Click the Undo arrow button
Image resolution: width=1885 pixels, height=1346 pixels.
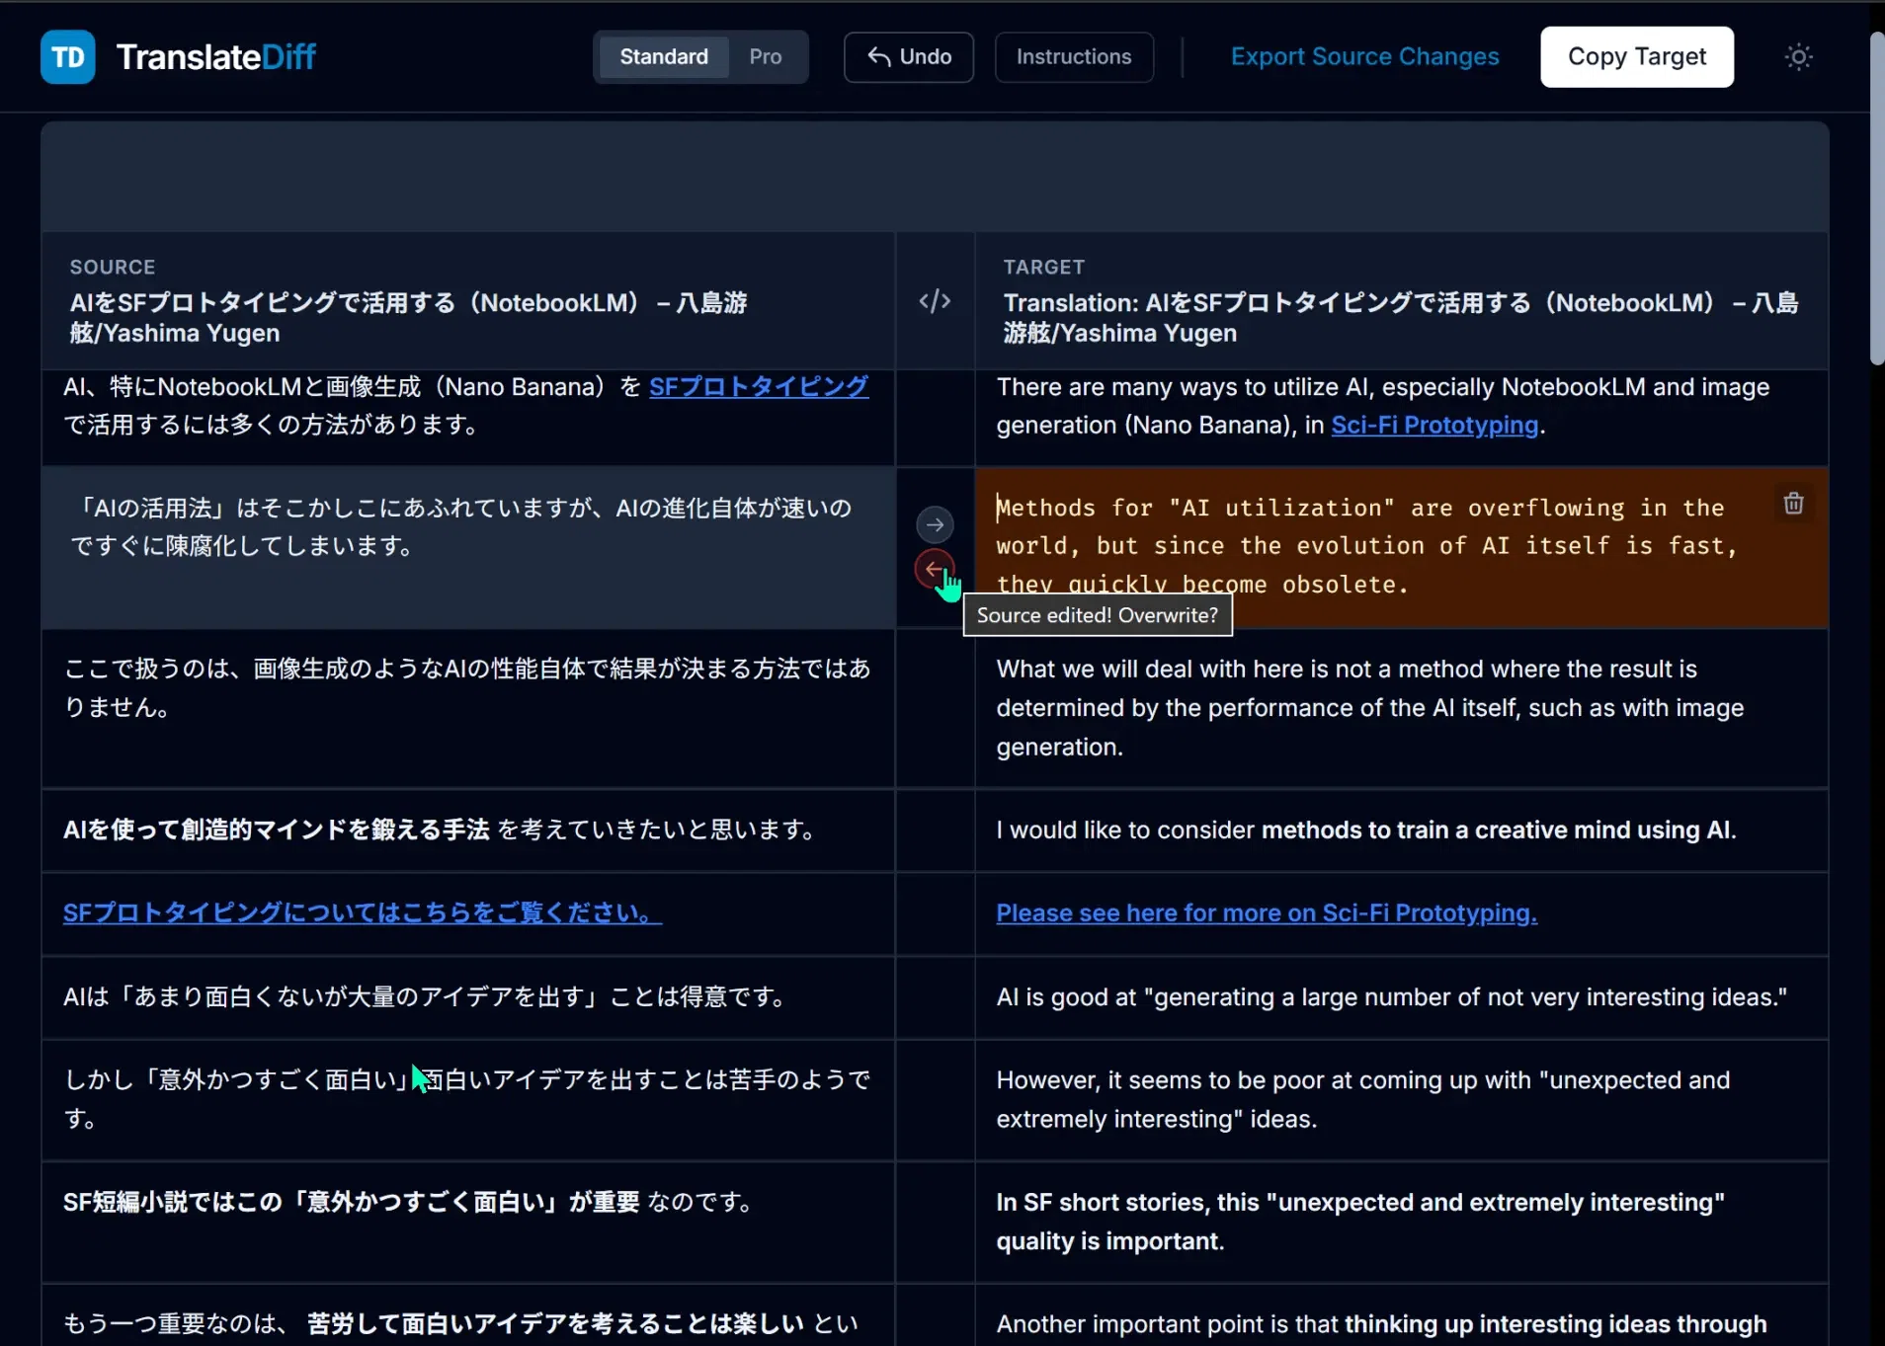coord(909,57)
